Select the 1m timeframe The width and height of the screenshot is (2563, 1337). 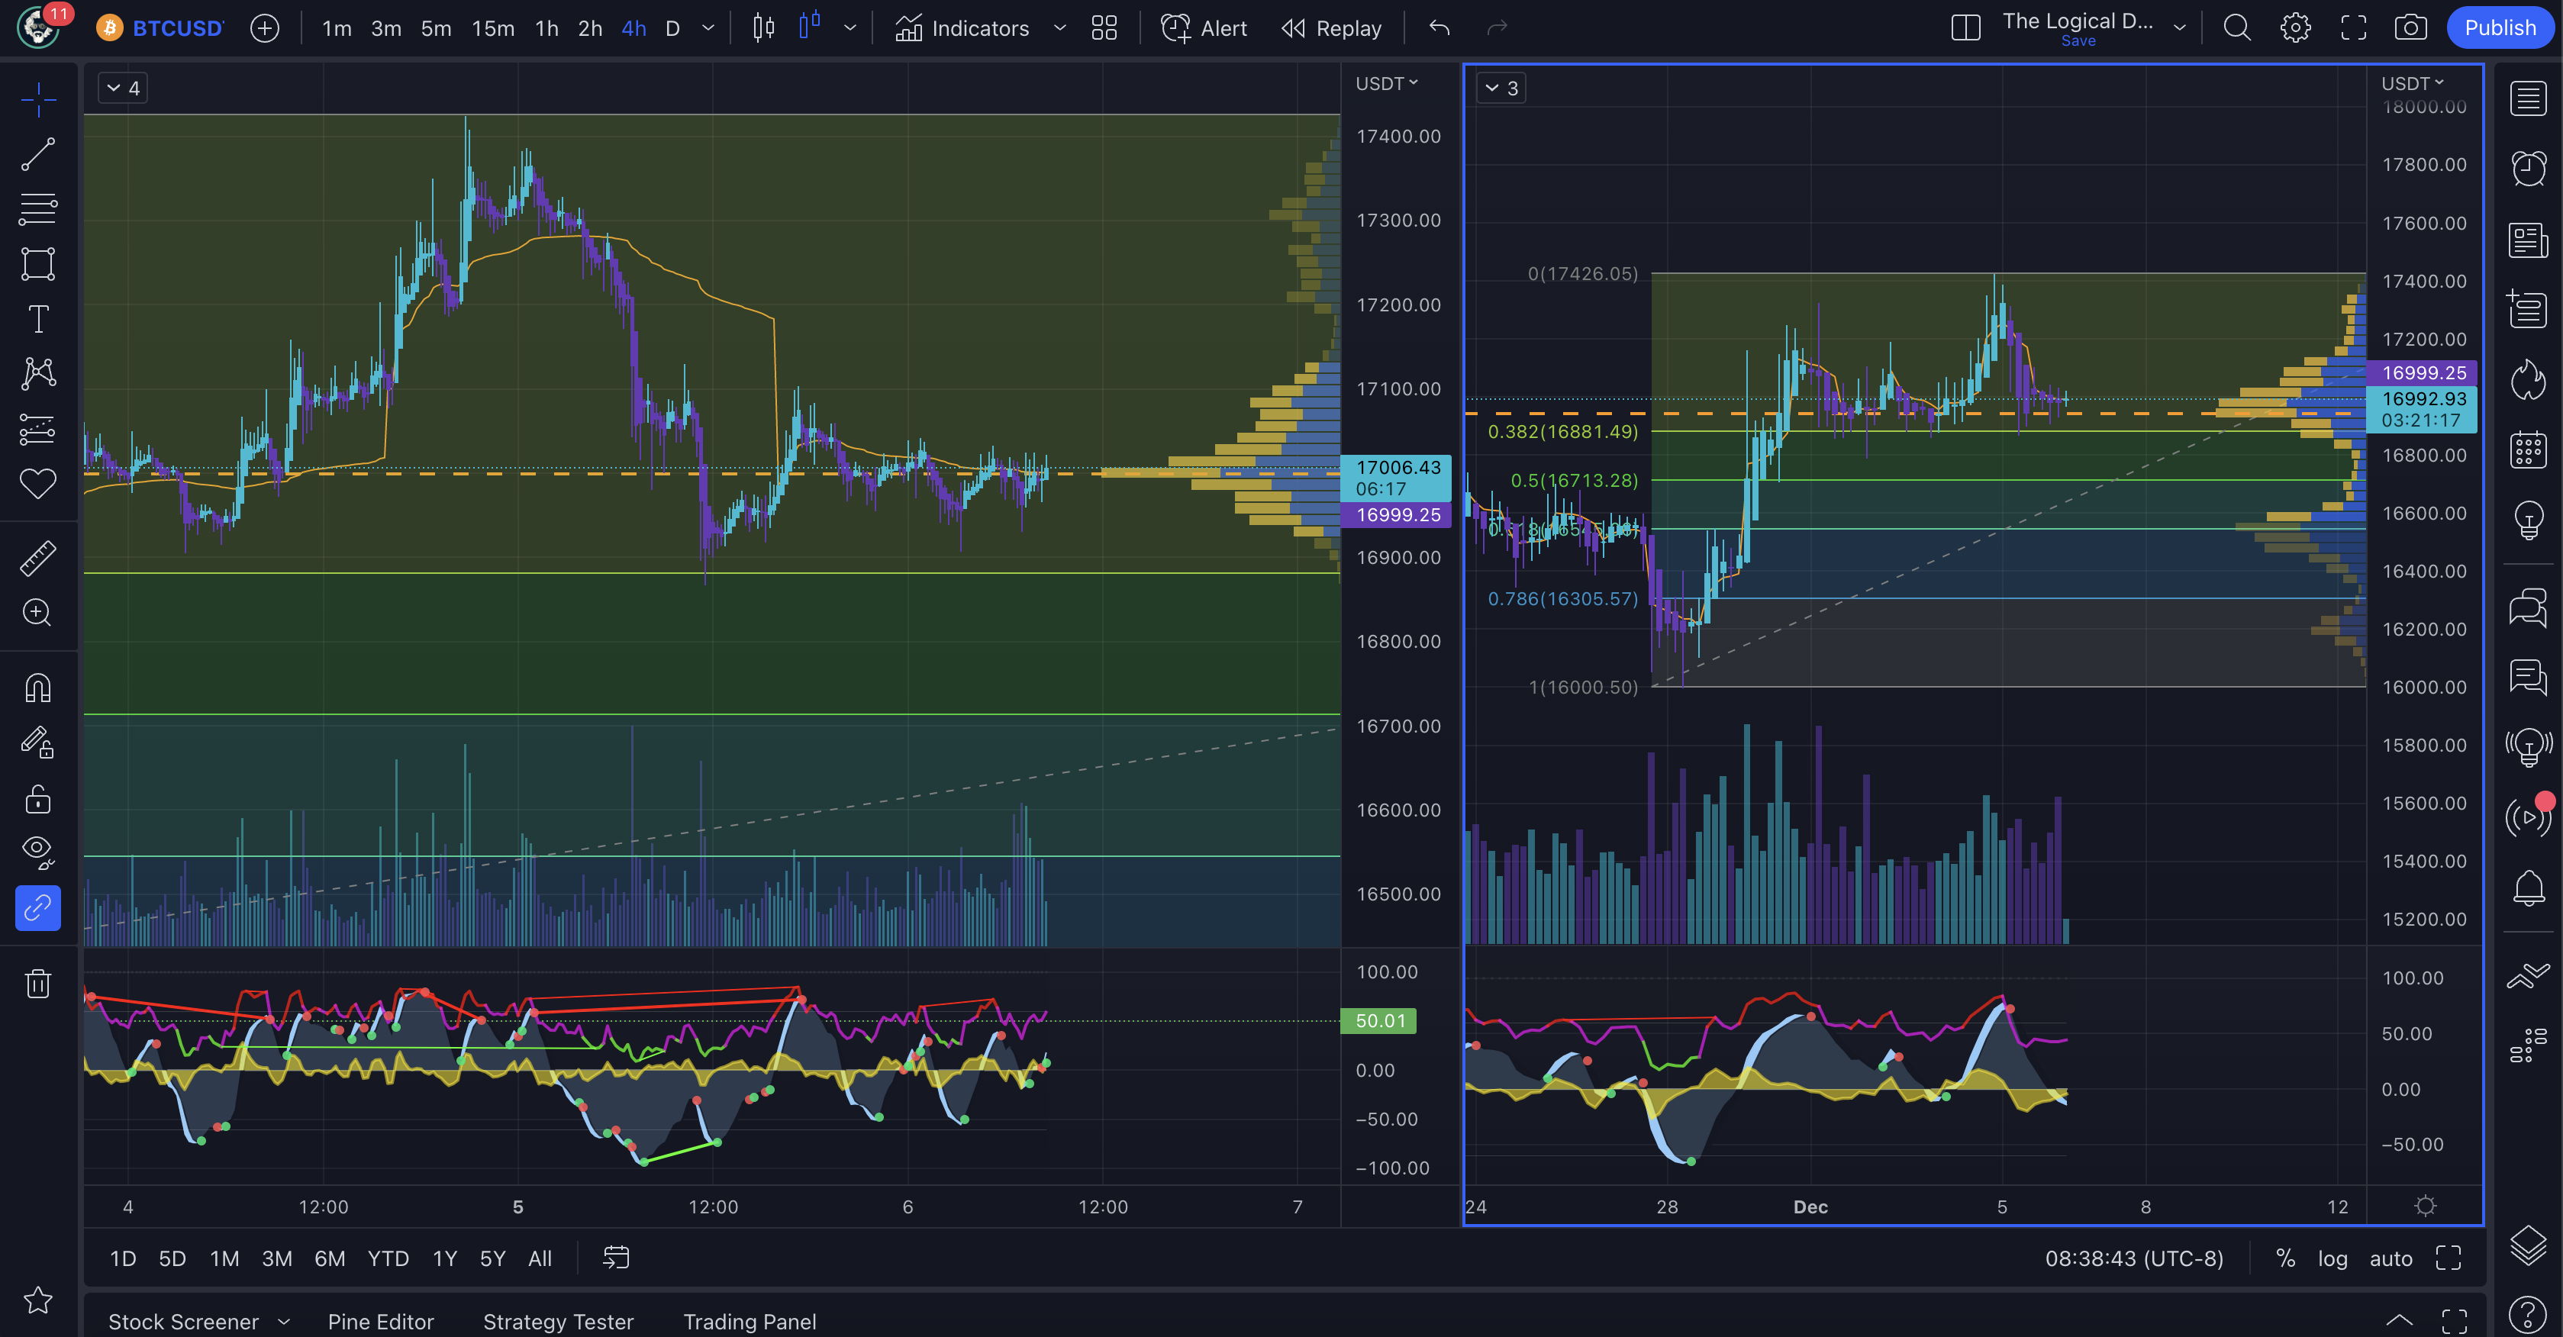[x=337, y=27]
